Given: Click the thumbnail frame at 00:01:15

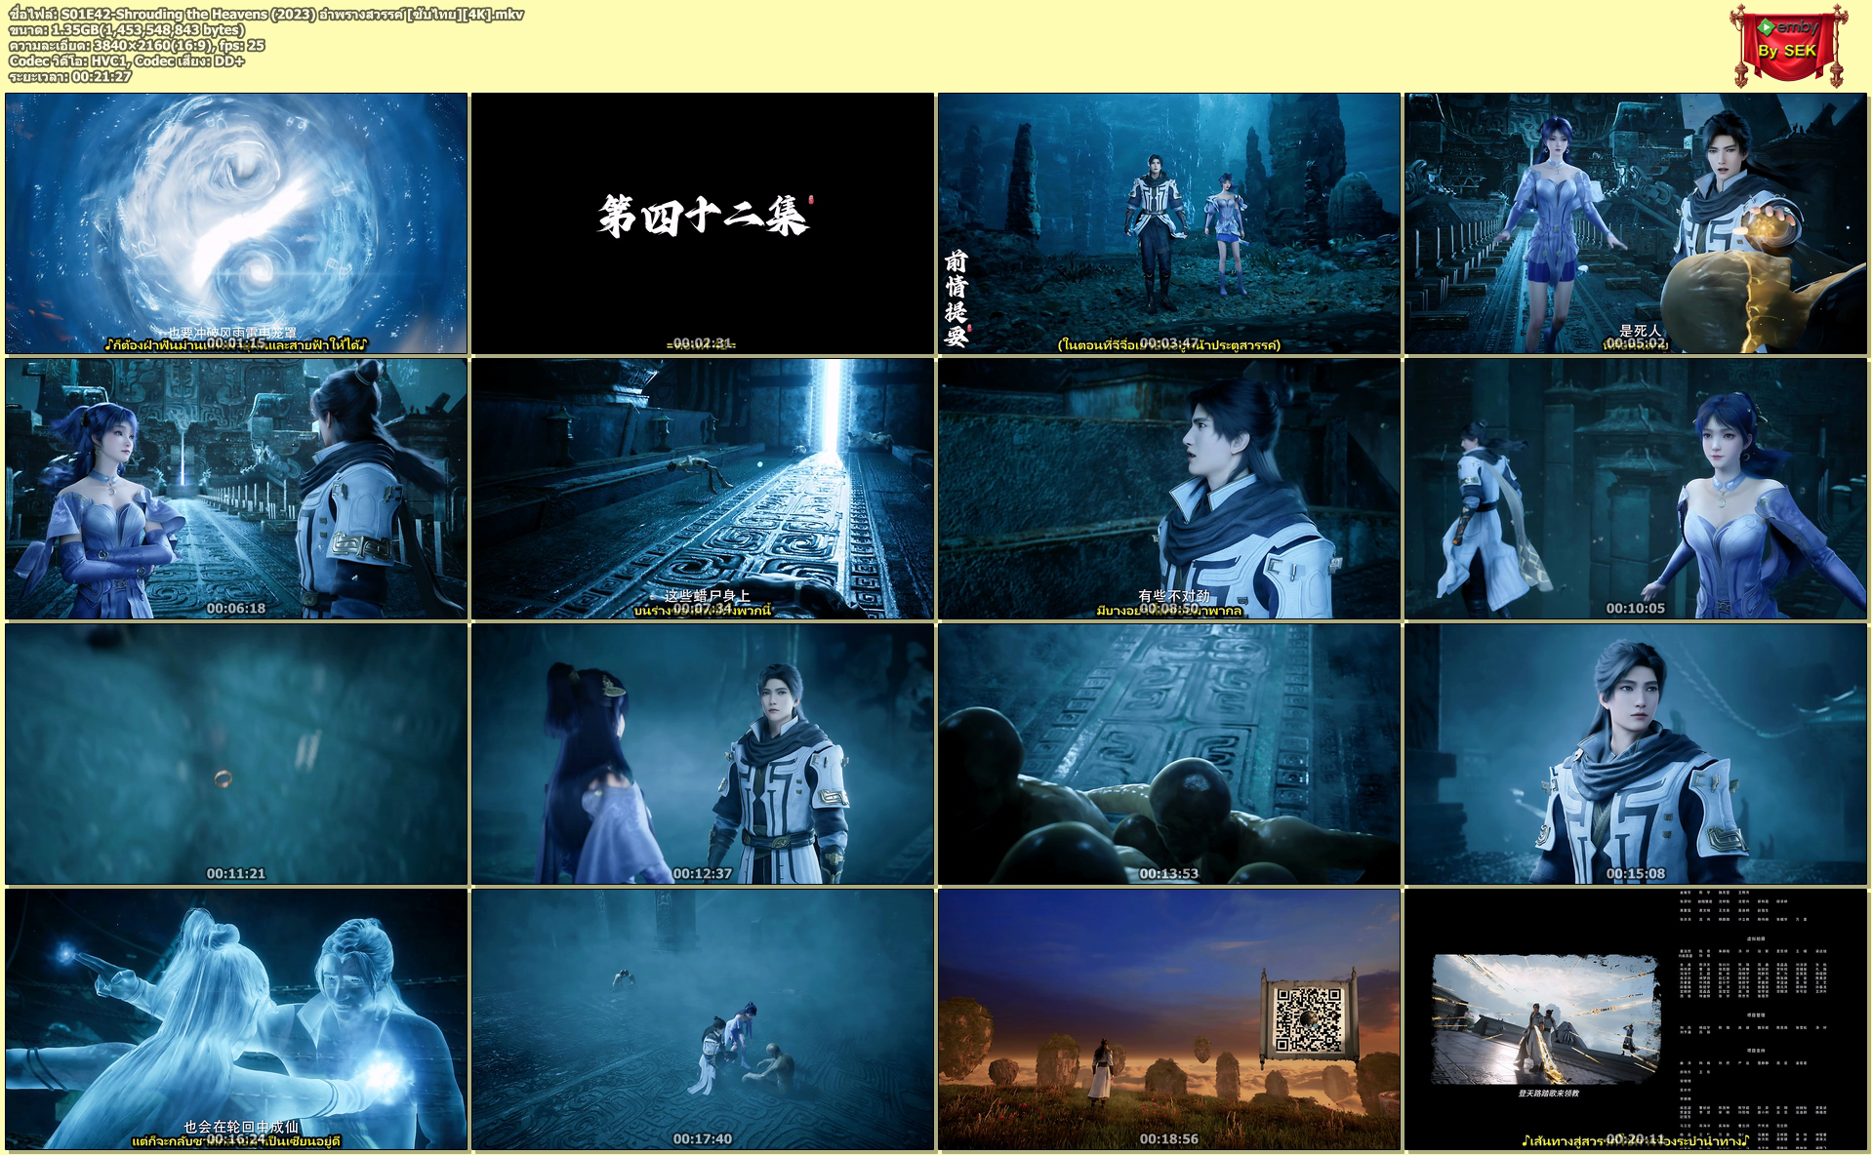Looking at the screenshot, I should [236, 223].
